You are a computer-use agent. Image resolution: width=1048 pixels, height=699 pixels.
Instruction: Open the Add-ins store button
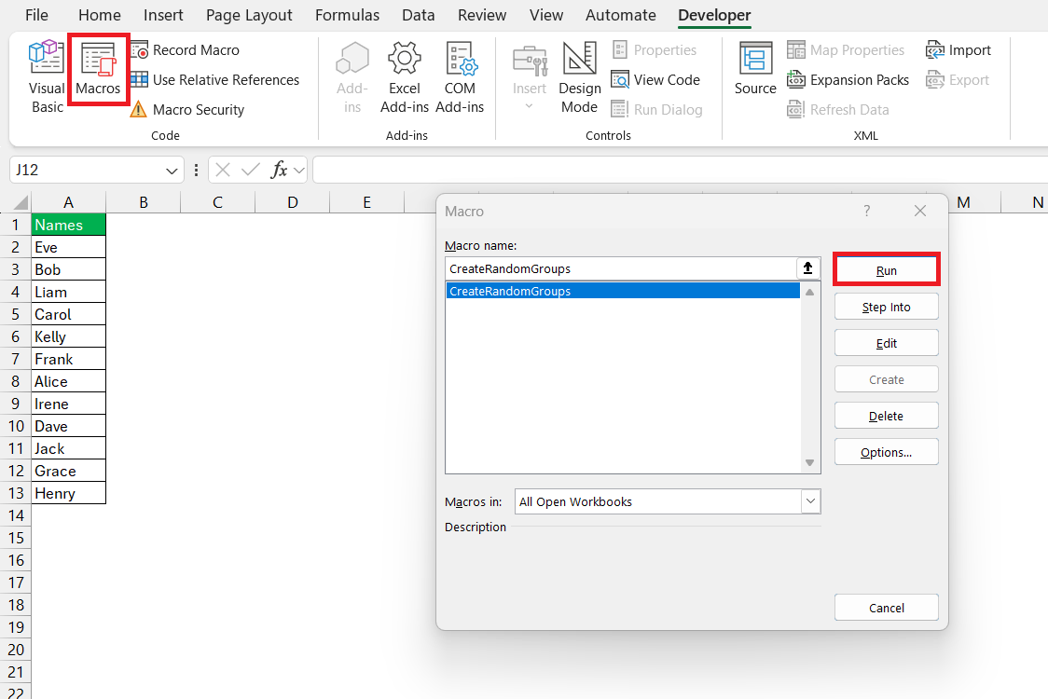pyautogui.click(x=352, y=76)
